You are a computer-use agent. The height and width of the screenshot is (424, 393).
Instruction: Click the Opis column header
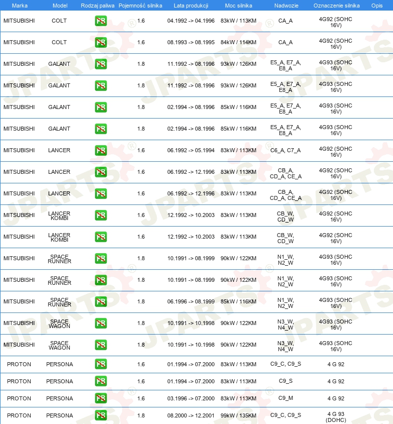tap(377, 6)
